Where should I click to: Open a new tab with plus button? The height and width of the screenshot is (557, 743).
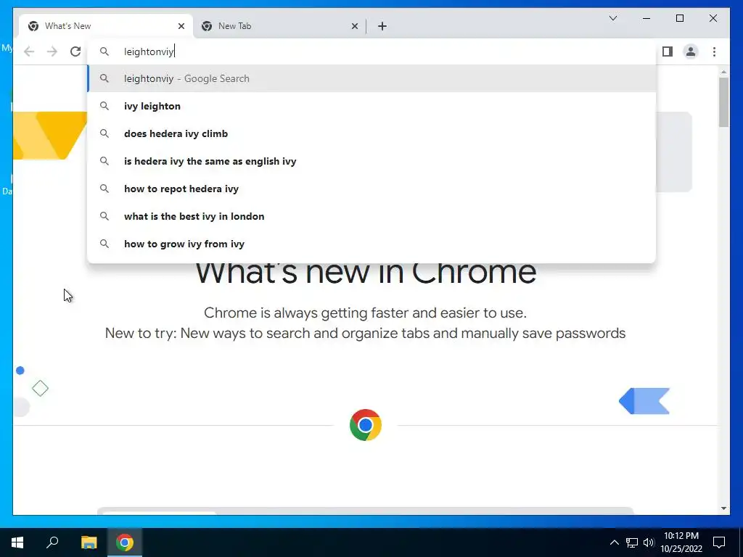click(382, 27)
